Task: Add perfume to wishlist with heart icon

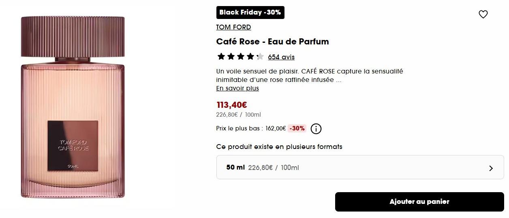Action: 483,15
